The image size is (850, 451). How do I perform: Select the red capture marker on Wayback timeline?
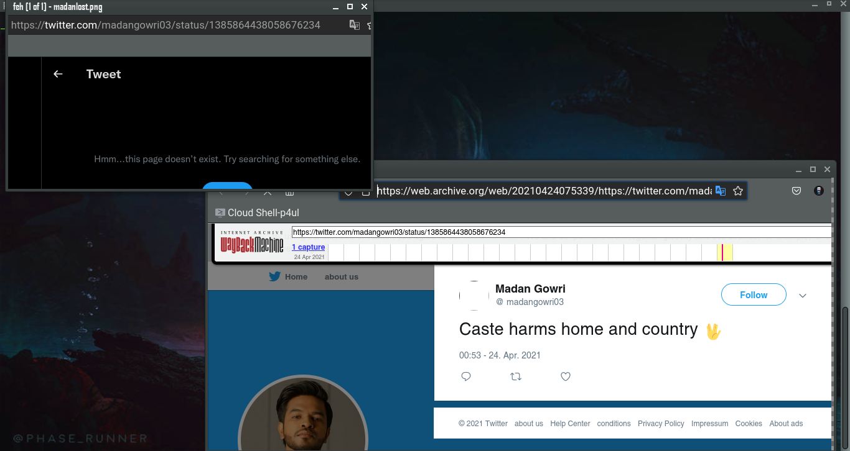[x=722, y=253]
